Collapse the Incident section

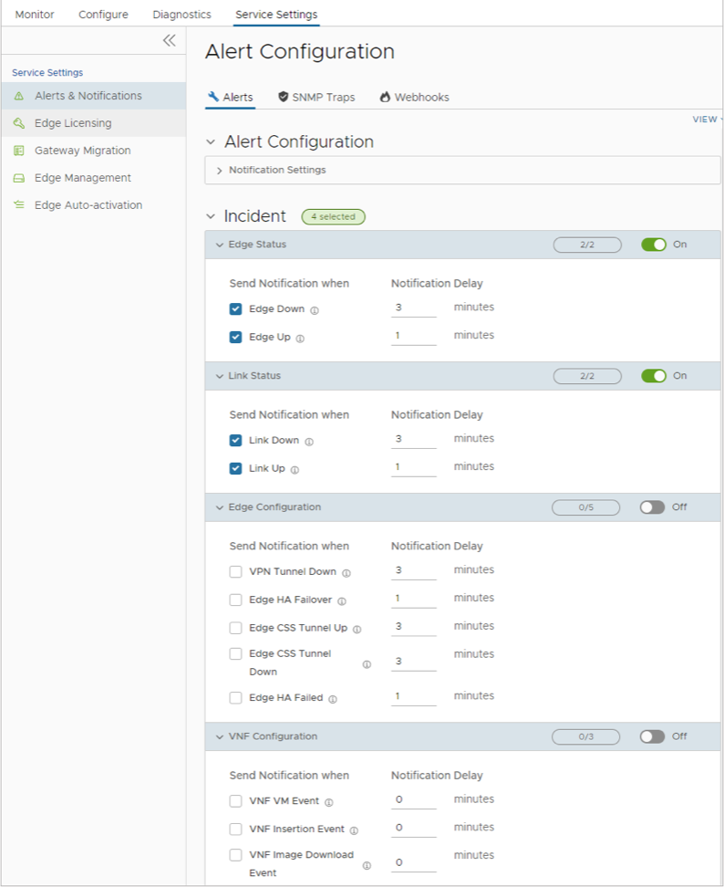coord(211,216)
